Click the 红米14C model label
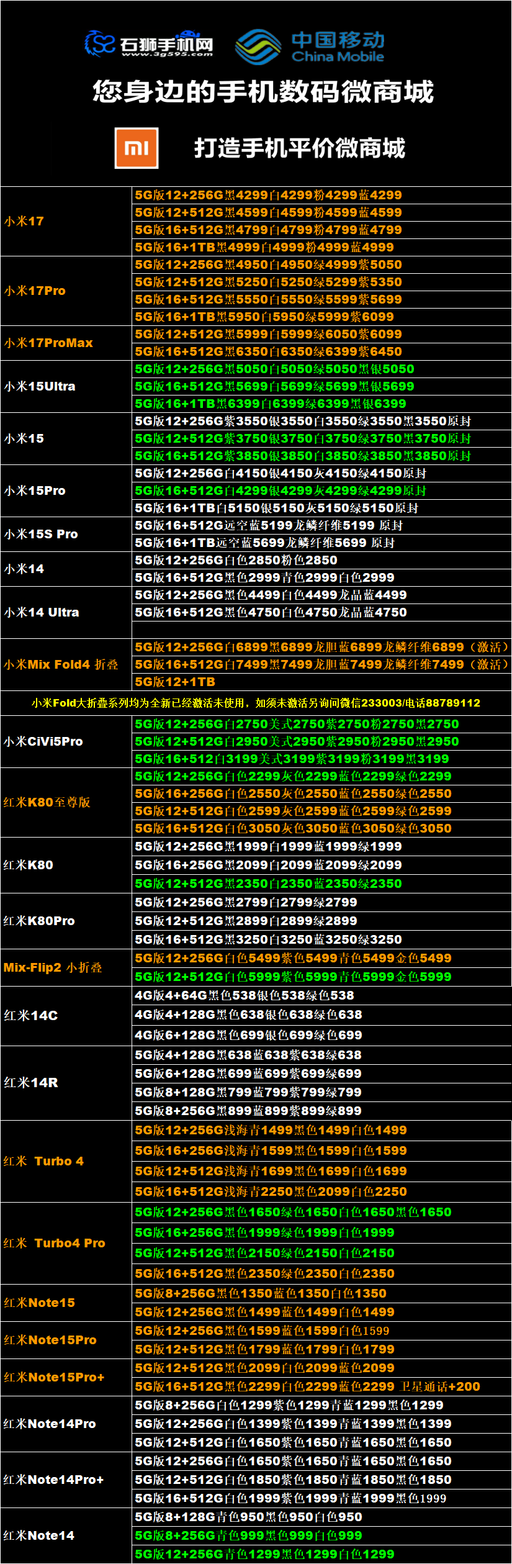This screenshot has width=512, height=1564. pos(31,1015)
